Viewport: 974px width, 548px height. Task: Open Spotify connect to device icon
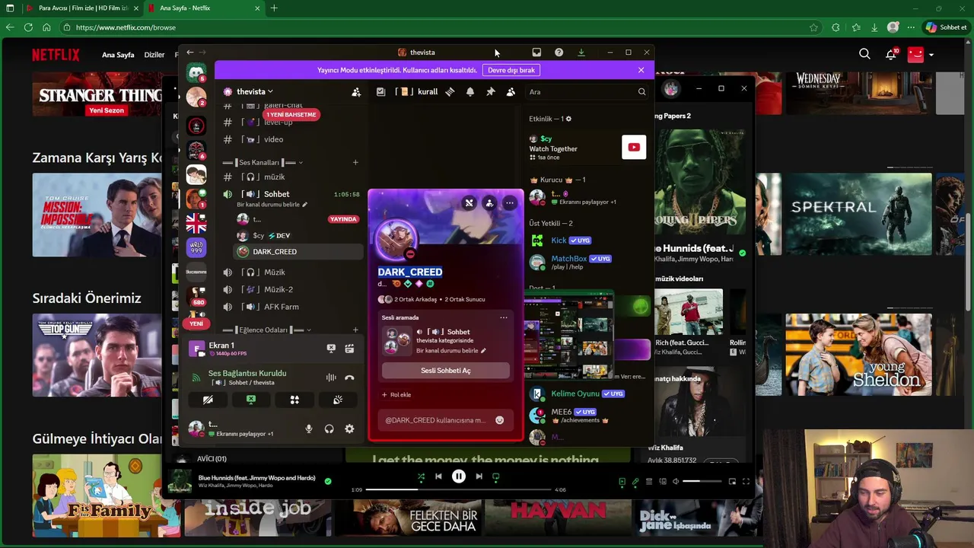click(663, 482)
